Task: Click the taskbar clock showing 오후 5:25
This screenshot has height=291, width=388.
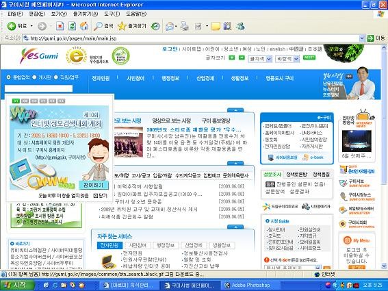Action: click(373, 285)
